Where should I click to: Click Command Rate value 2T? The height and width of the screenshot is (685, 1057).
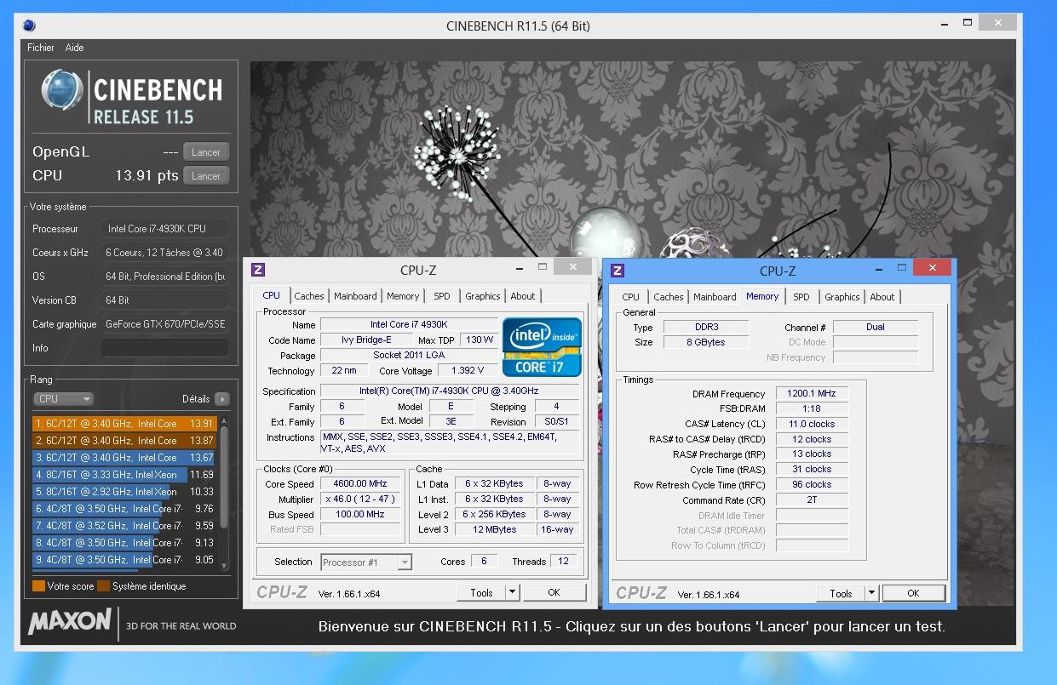tap(812, 500)
